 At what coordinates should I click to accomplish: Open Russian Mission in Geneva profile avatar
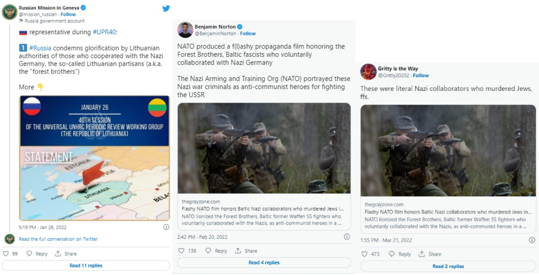tap(9, 12)
